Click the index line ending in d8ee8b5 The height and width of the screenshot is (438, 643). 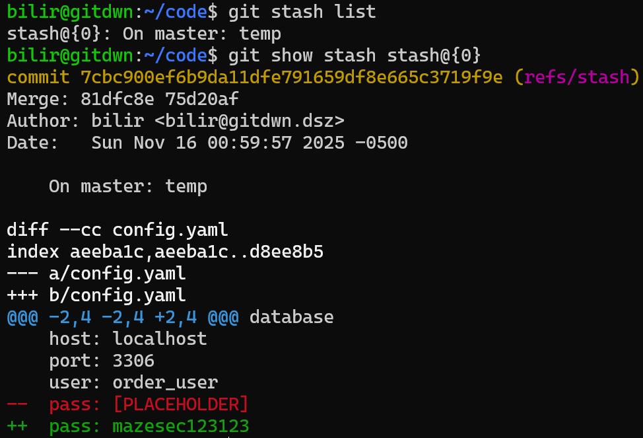(165, 252)
